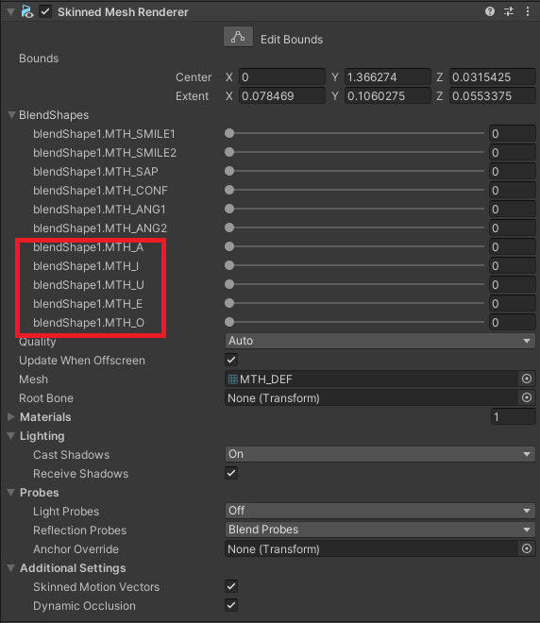The width and height of the screenshot is (540, 623).
Task: Click the MTH_SMILE1 blend shape slider
Action: tap(354, 133)
